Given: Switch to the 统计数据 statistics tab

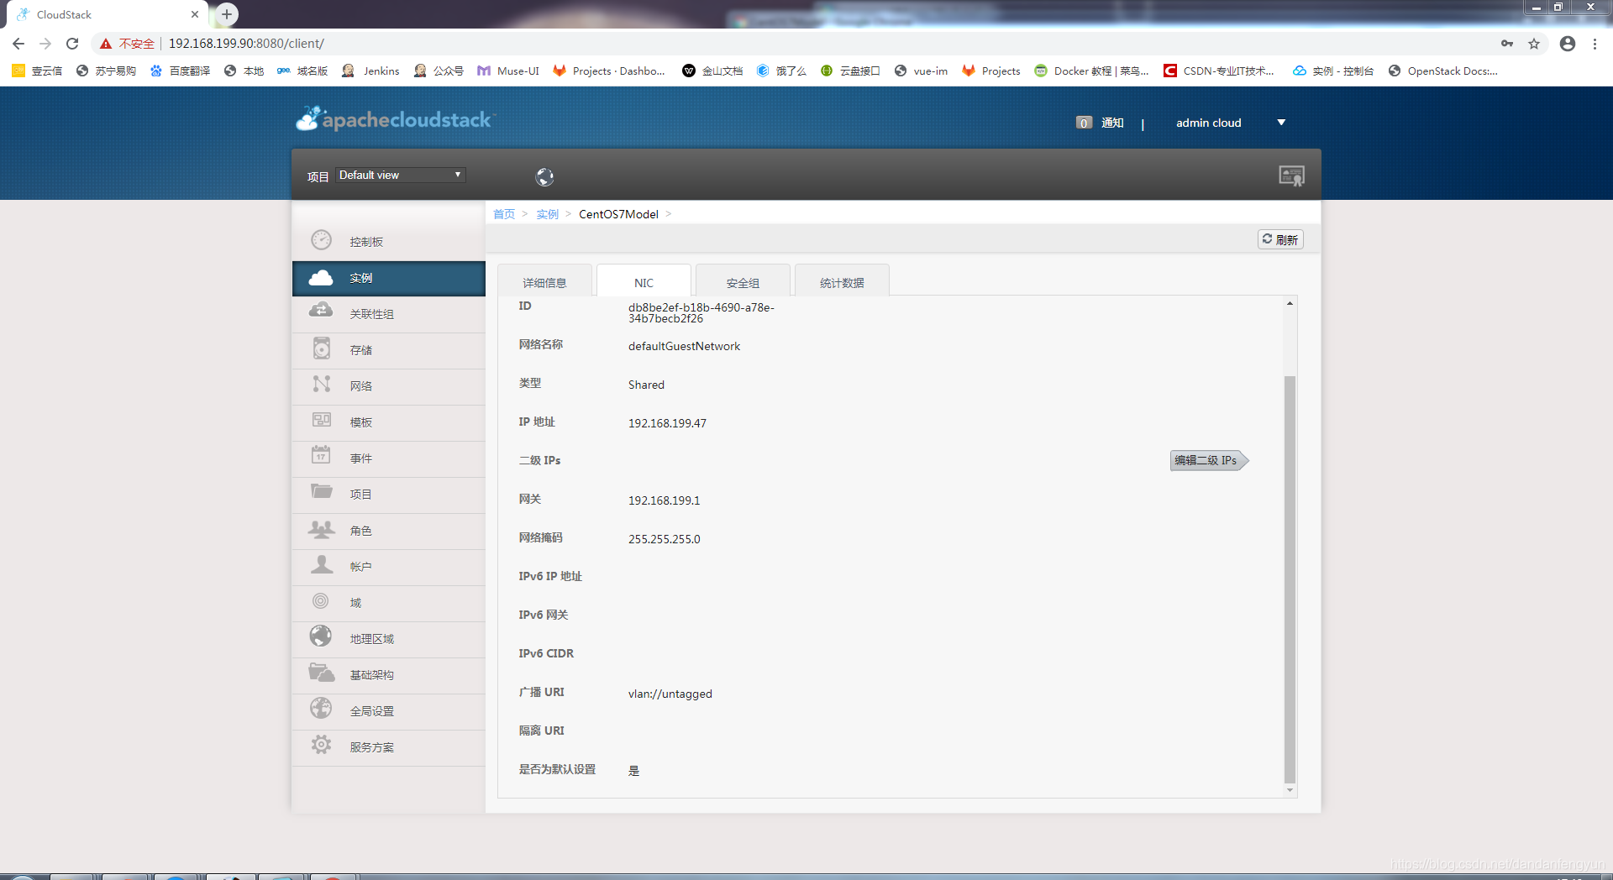Looking at the screenshot, I should [842, 282].
